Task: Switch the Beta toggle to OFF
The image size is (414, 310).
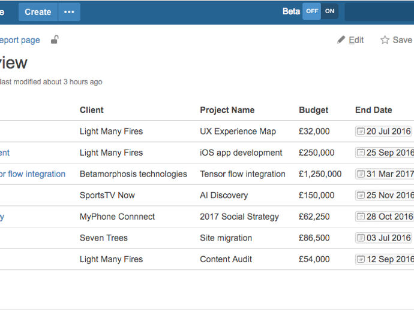Action: pos(312,11)
